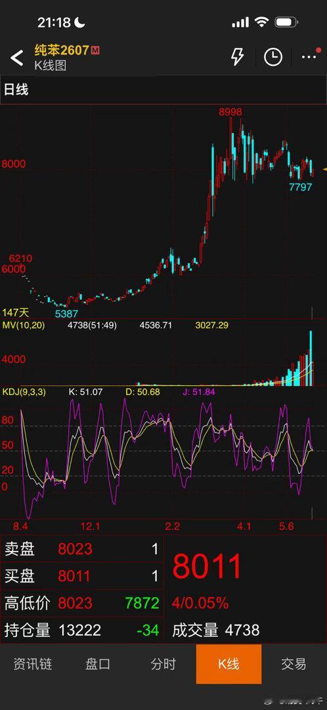Screen dimensions: 327x710
Task: Tap the 买盘 8011 bid price
Action: pyautogui.click(x=74, y=576)
